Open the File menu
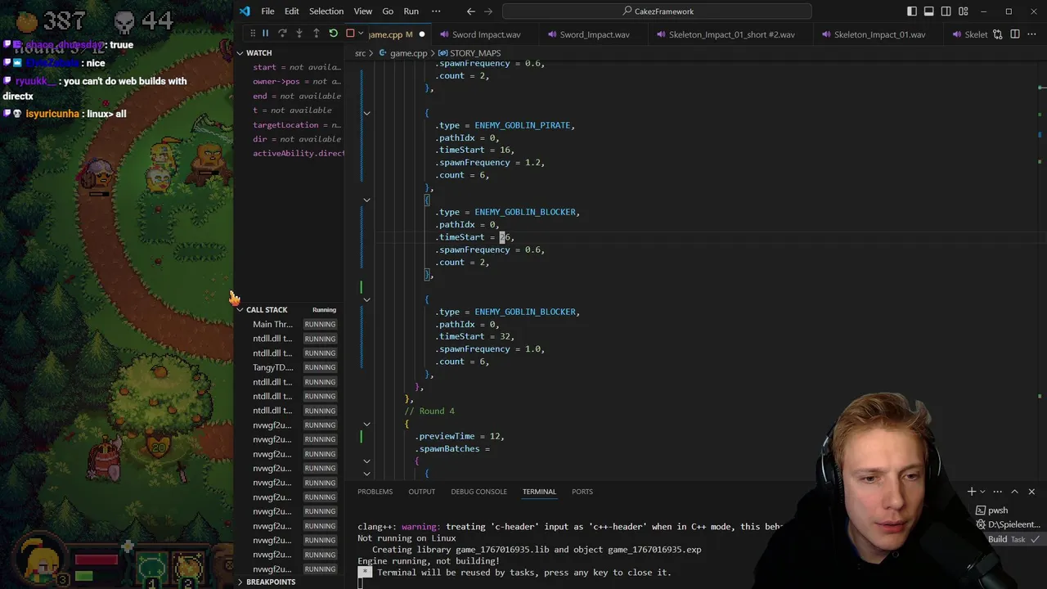This screenshot has height=589, width=1047. pyautogui.click(x=267, y=11)
